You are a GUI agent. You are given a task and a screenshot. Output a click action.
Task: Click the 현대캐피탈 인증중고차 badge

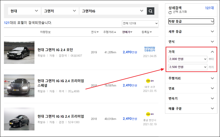click(150, 49)
